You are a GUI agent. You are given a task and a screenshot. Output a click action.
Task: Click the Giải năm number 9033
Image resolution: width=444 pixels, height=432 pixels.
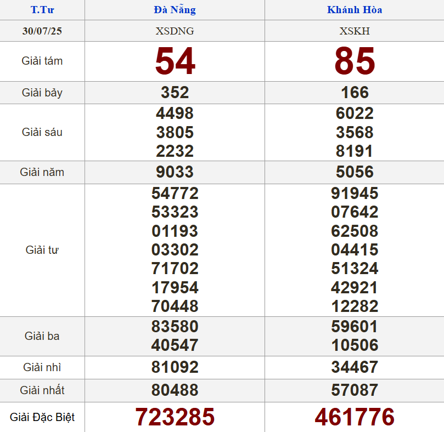[175, 172]
